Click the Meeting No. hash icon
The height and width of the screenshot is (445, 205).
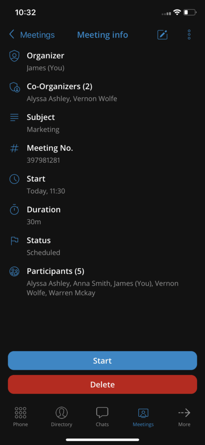point(14,148)
